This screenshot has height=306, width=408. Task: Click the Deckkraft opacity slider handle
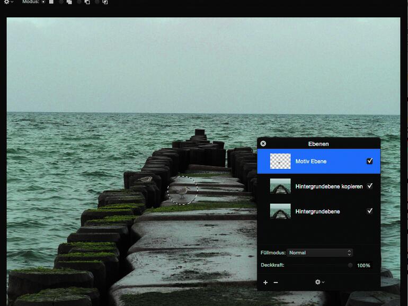click(350, 265)
